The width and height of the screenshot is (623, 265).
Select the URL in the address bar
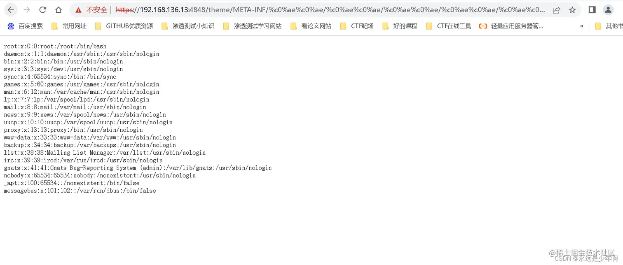[330, 10]
